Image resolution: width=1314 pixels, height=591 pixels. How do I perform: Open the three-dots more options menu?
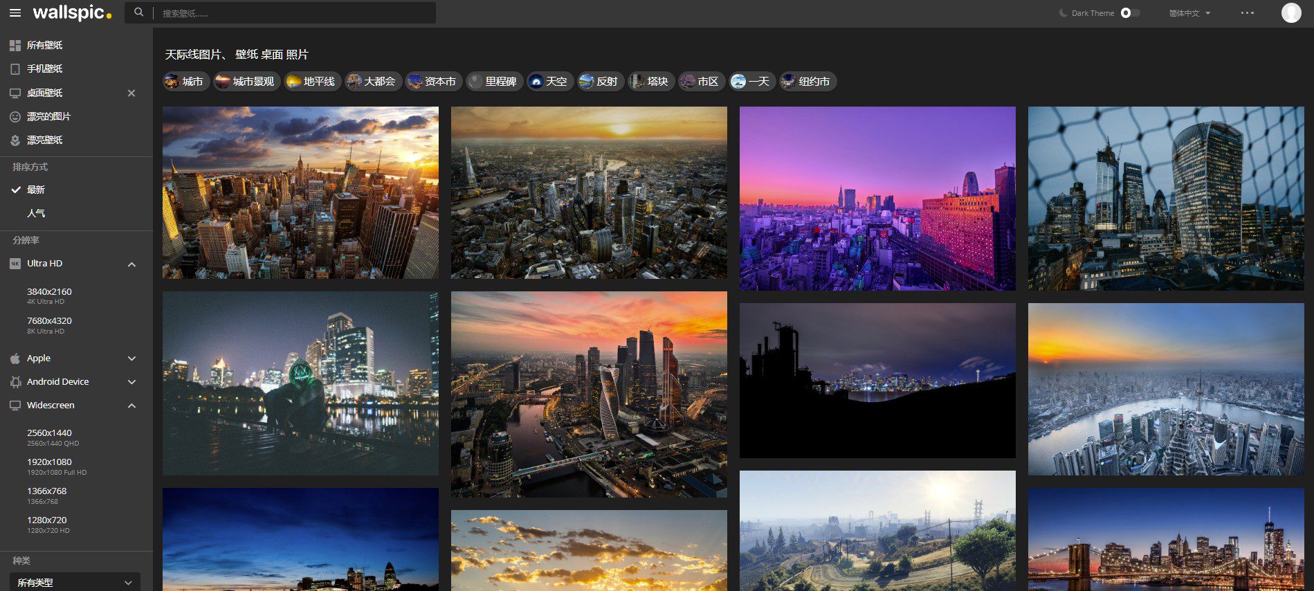[x=1247, y=13]
